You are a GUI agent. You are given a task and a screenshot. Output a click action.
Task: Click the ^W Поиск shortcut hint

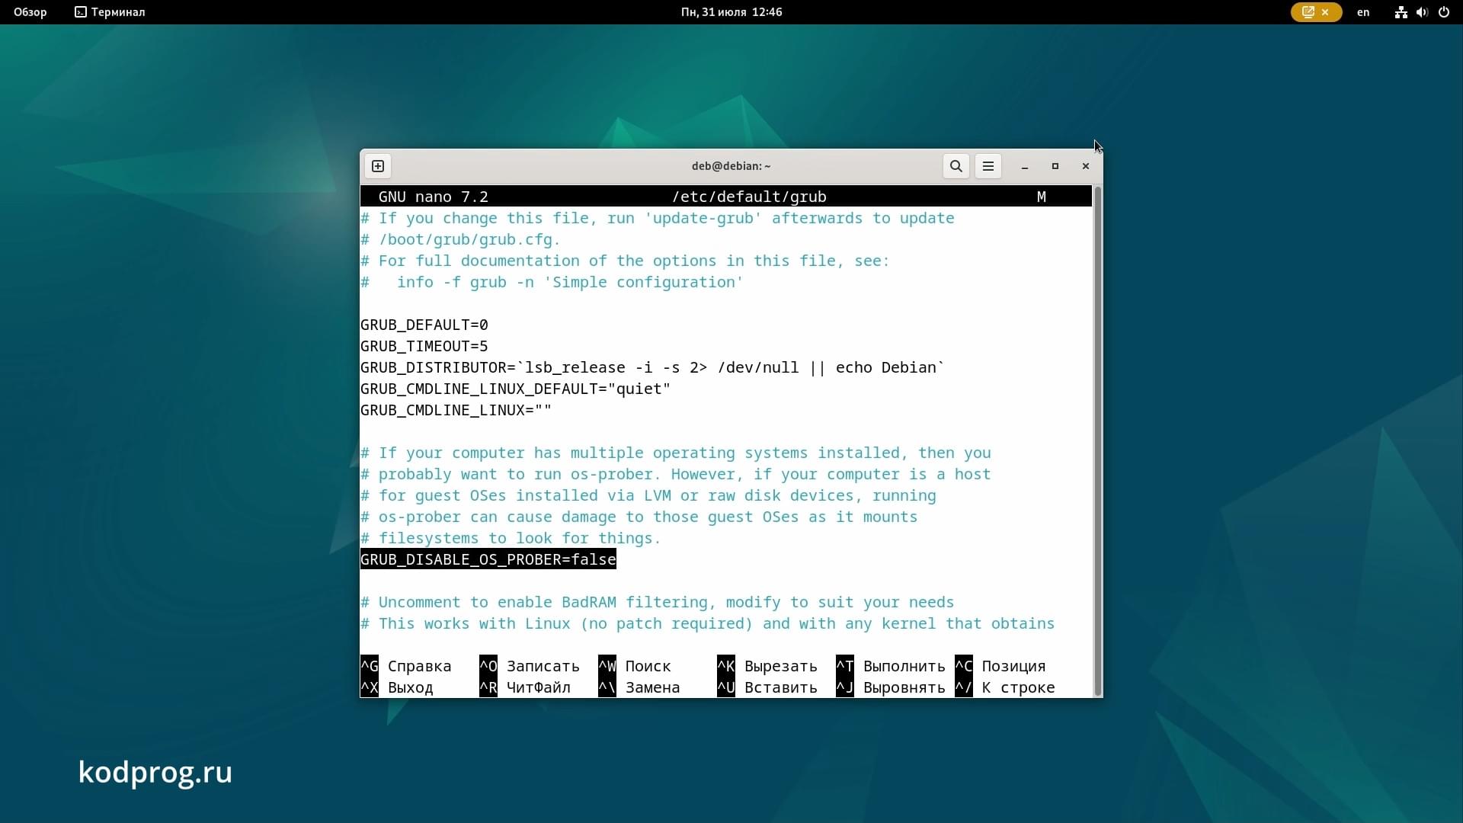[635, 666]
